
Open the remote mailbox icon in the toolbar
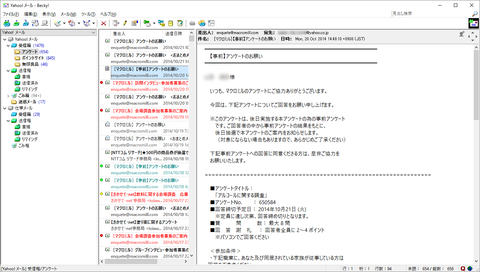tap(35, 23)
